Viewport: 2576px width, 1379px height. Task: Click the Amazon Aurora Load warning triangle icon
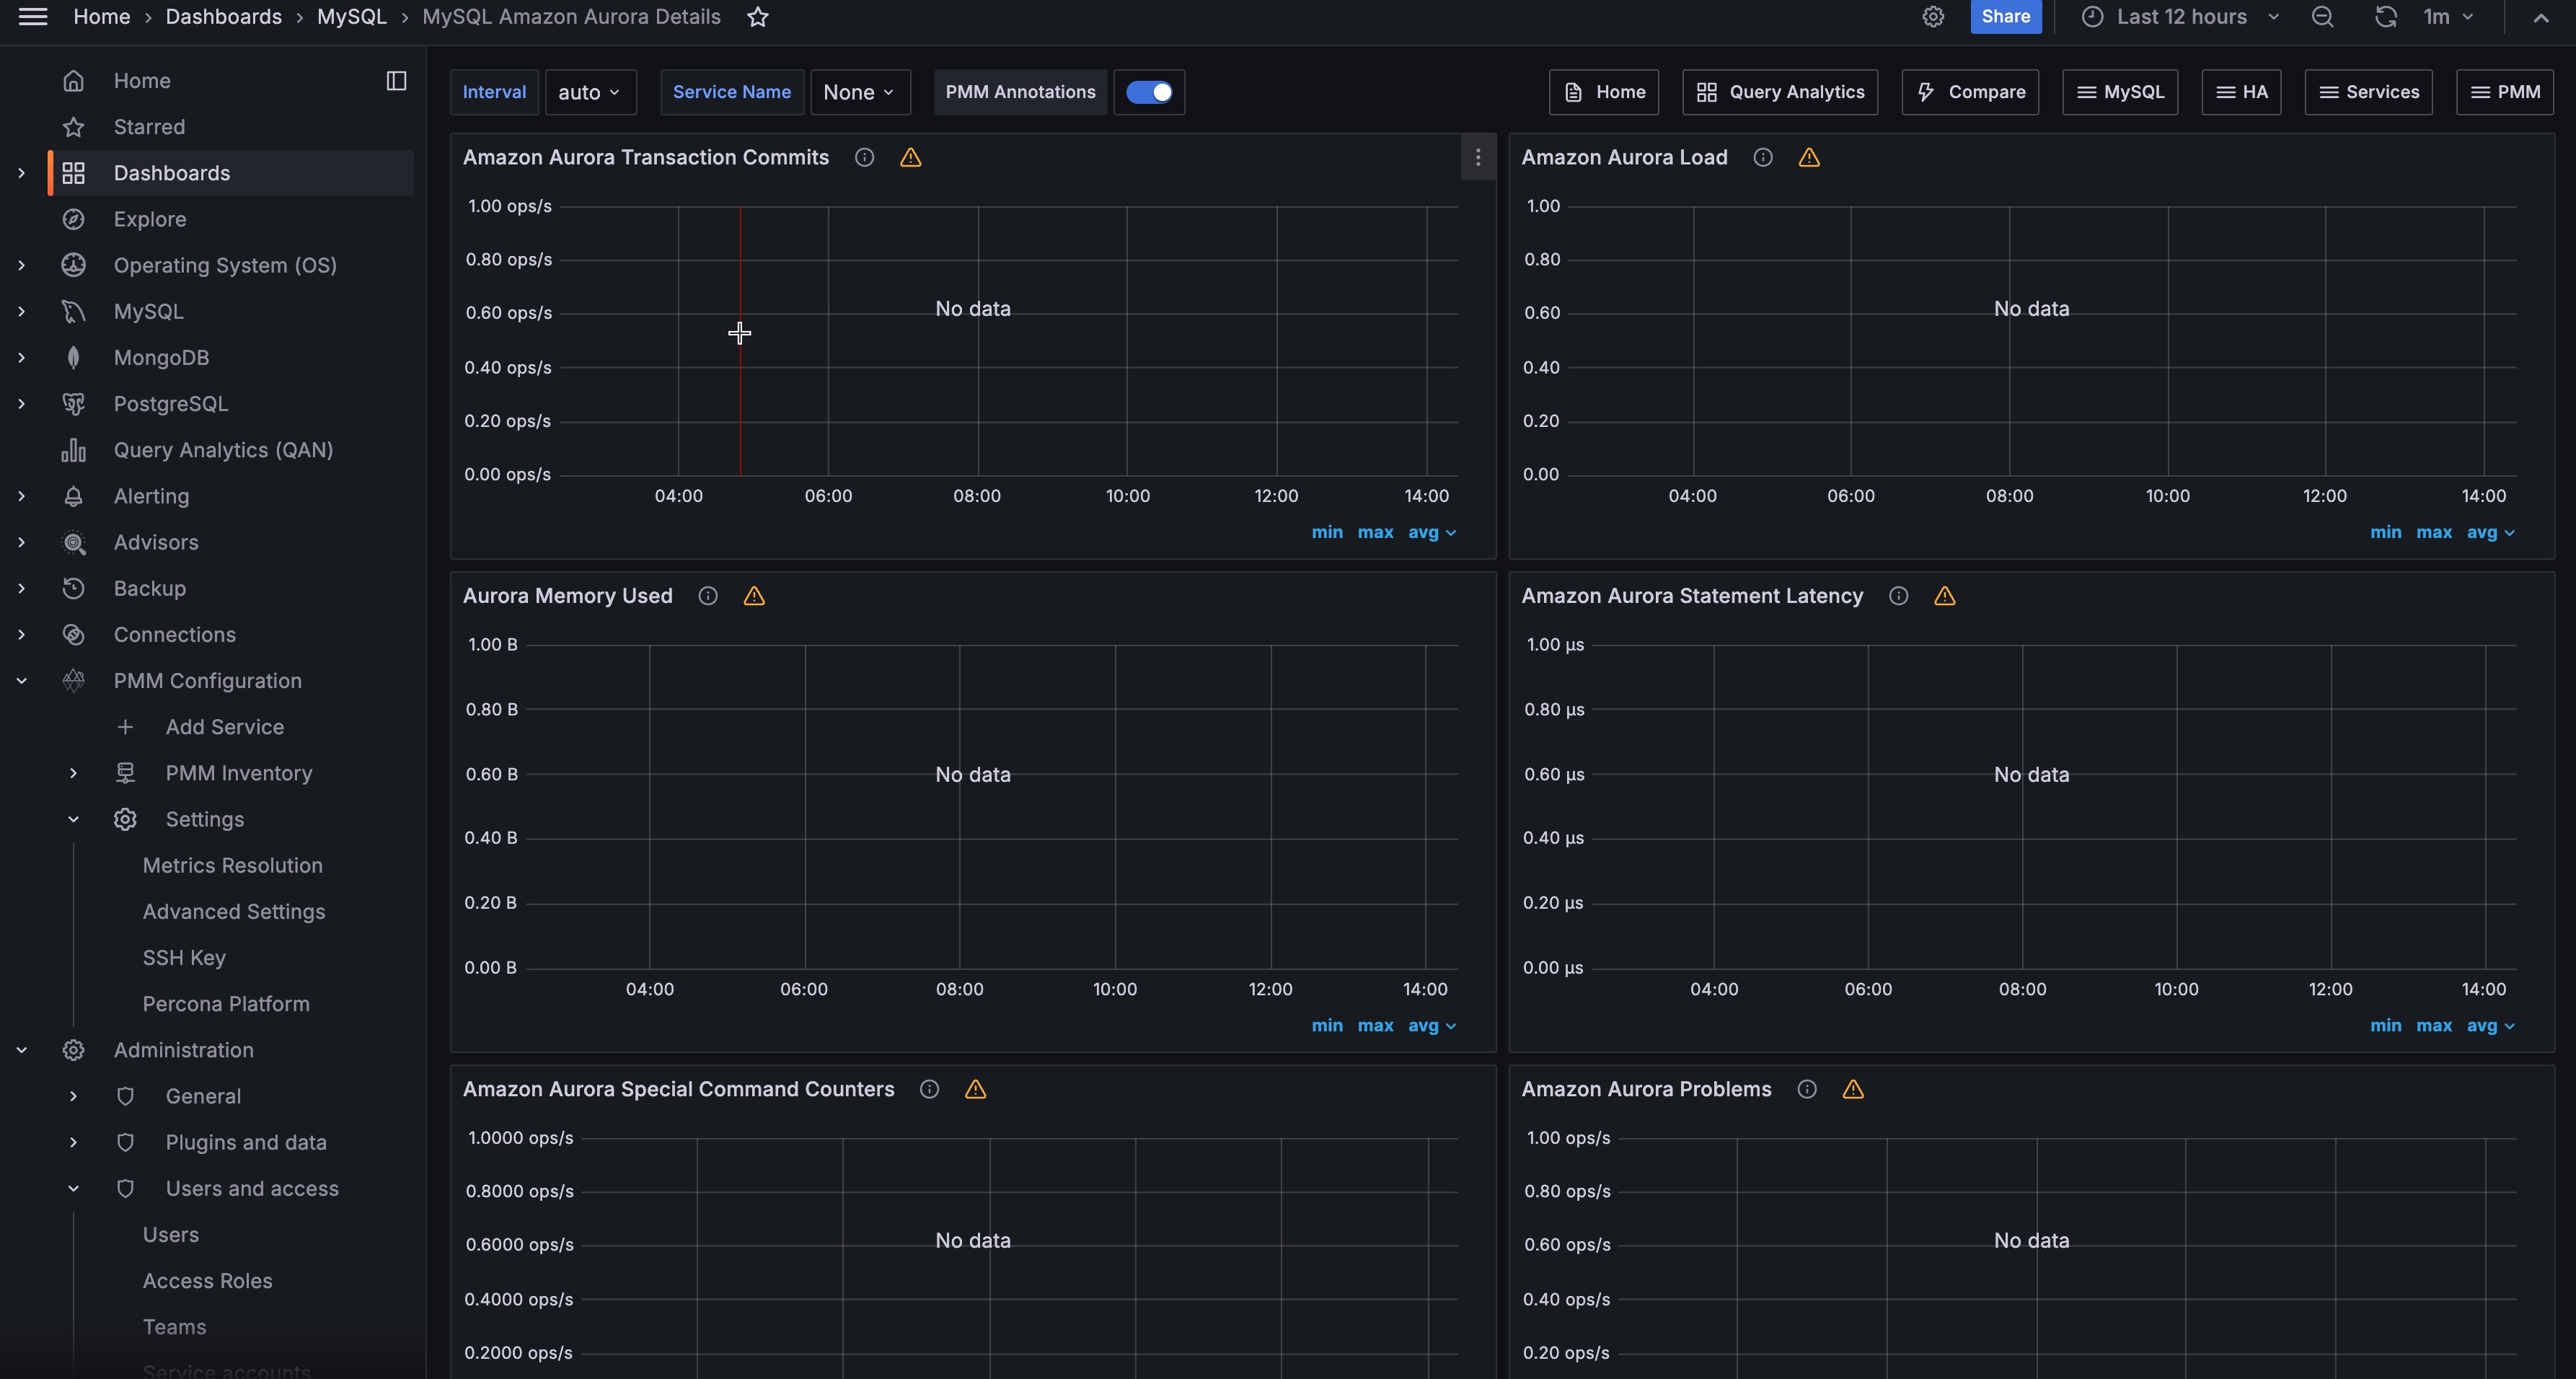[x=1809, y=158]
